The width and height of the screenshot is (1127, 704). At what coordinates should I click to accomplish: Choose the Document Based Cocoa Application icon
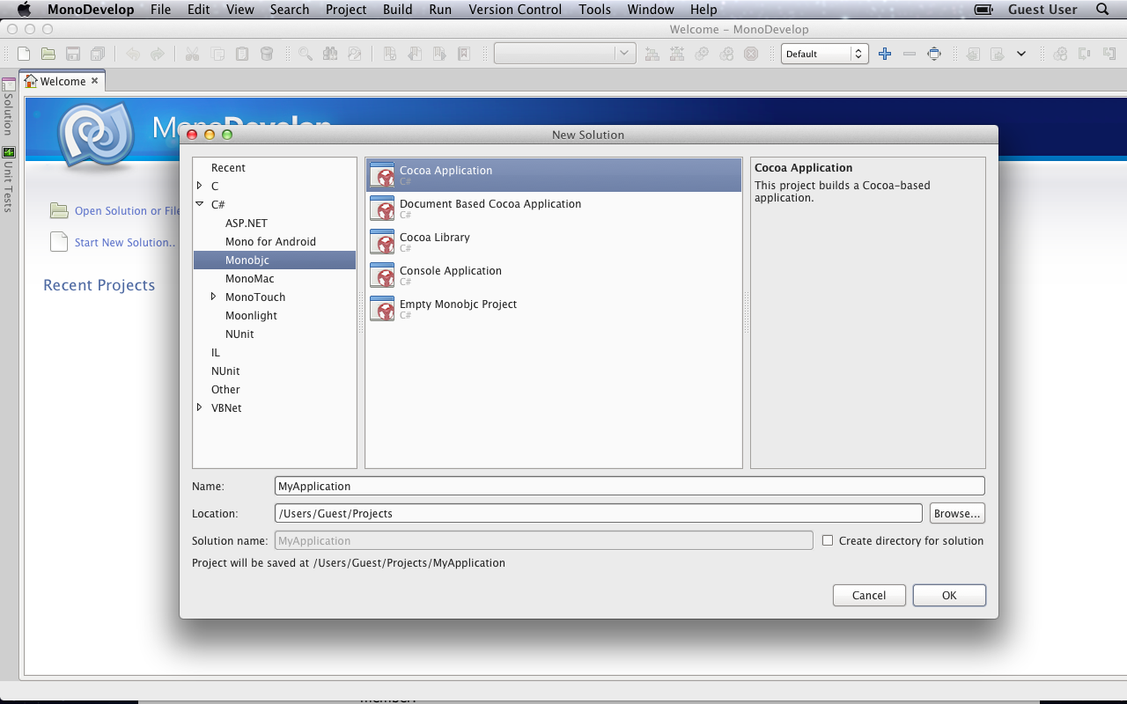pyautogui.click(x=382, y=209)
